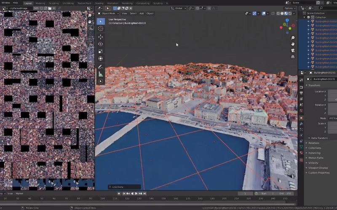Toggle Collection exclude checkbox in outliner
Image resolution: width=337 pixels, height=210 pixels.
[x=309, y=17]
